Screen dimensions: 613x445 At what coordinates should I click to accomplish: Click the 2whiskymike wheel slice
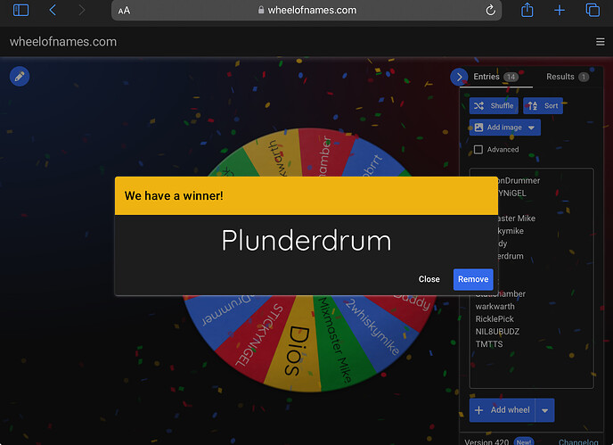click(373, 328)
